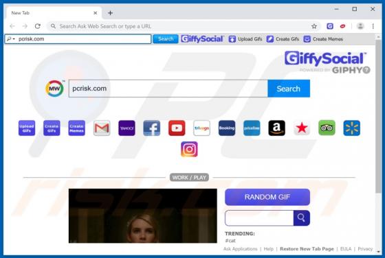Open the Upload Gifs shortcut tile
Image resolution: width=385 pixels, height=258 pixels.
[x=27, y=128]
